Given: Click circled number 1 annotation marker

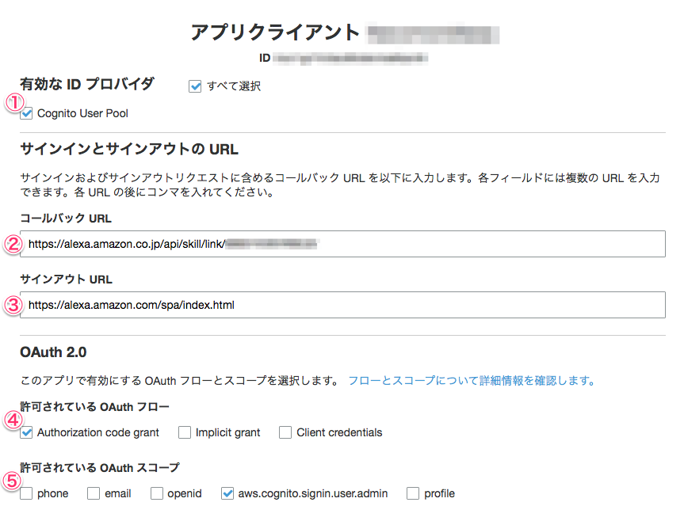Looking at the screenshot, I should (x=13, y=102).
